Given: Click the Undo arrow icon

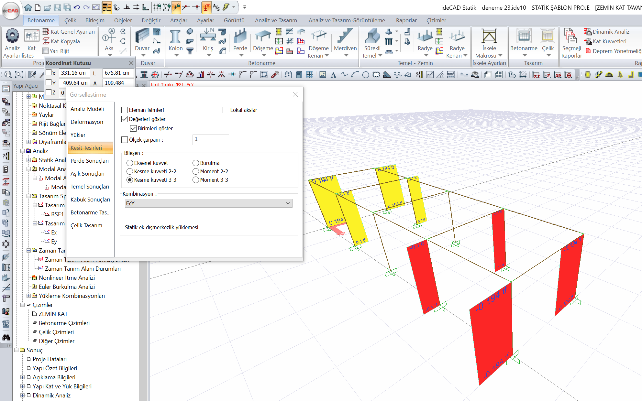Looking at the screenshot, I should tap(77, 7).
